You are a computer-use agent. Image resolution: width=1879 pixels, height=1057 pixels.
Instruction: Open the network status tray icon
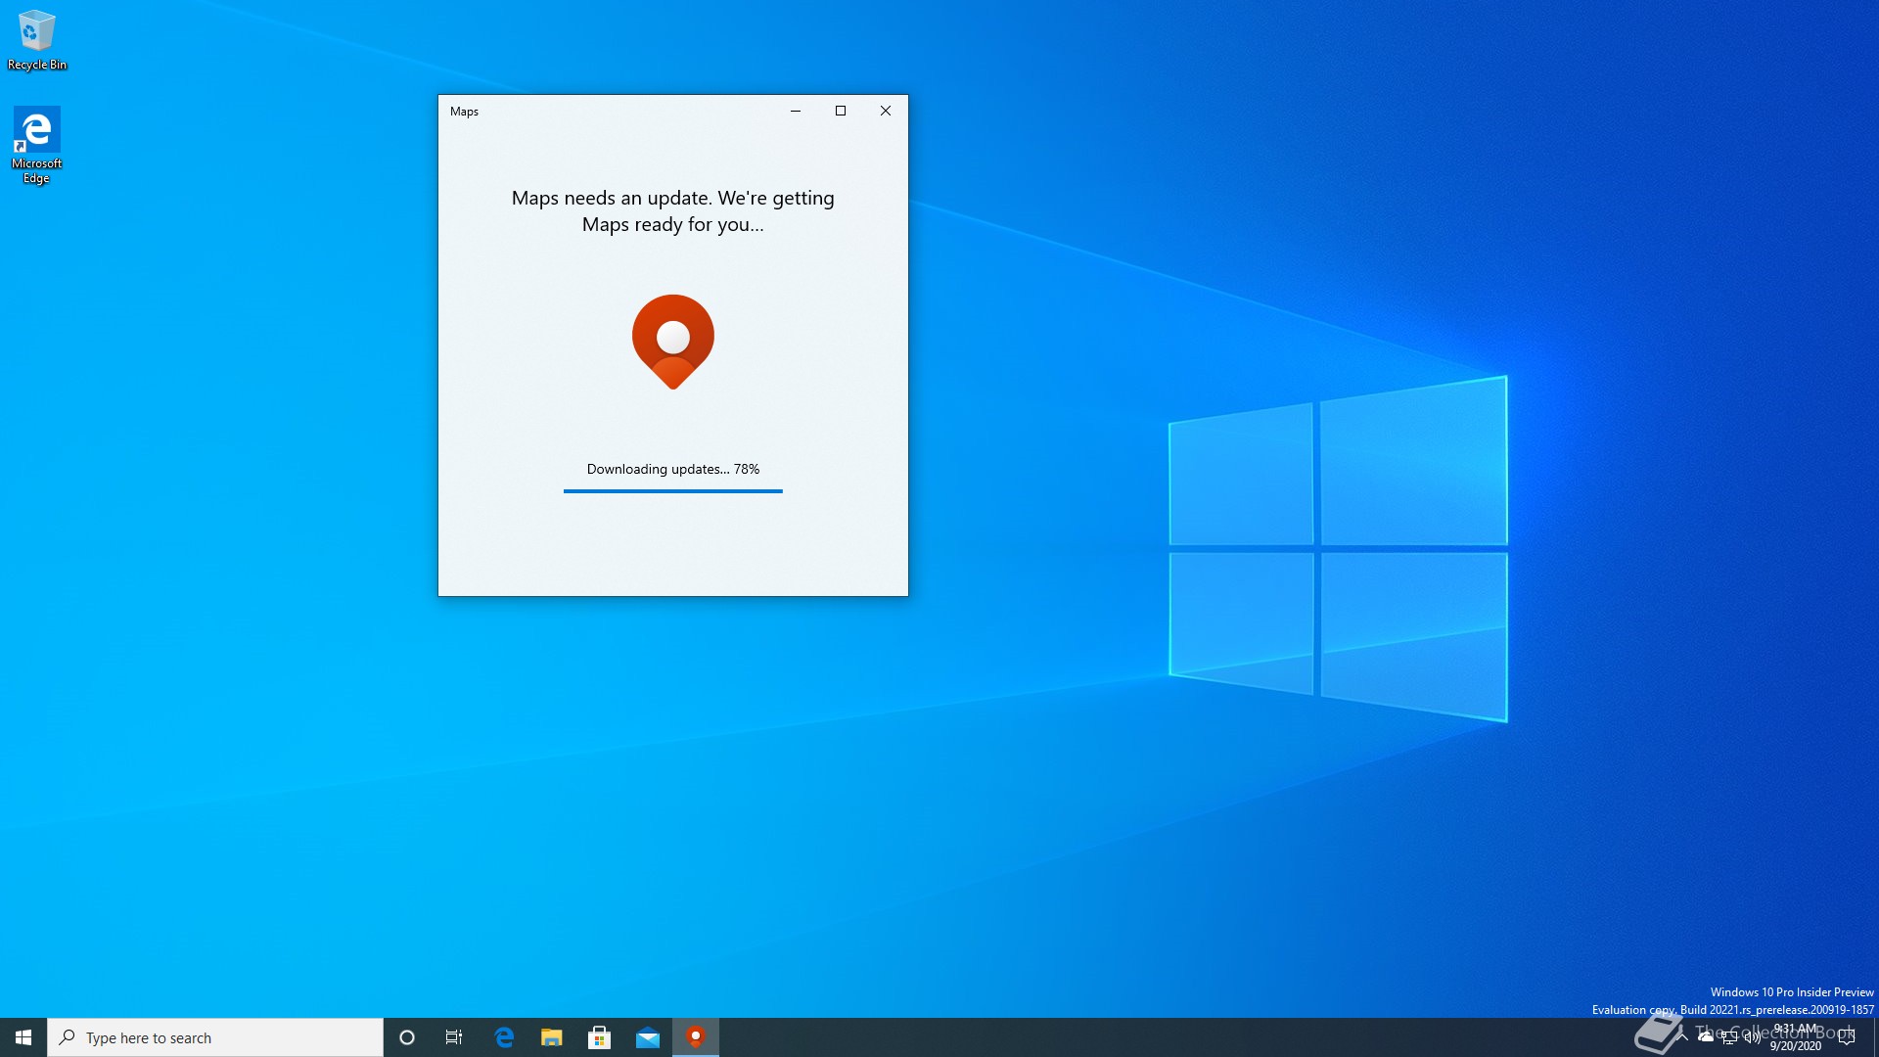[1729, 1037]
